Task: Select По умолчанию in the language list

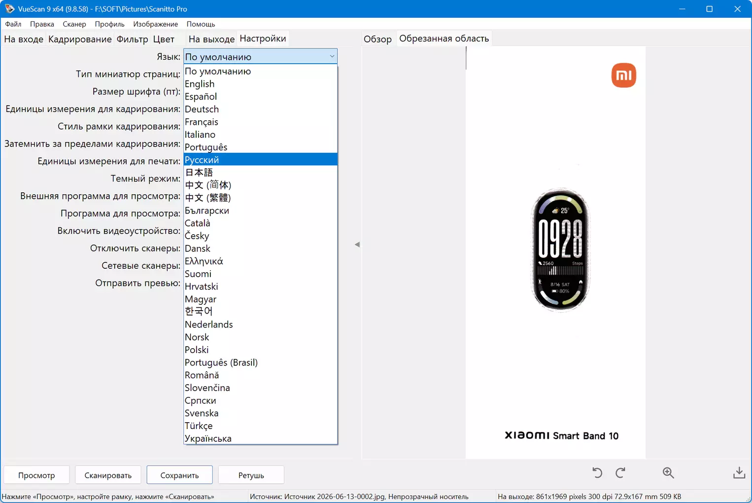Action: [260, 72]
